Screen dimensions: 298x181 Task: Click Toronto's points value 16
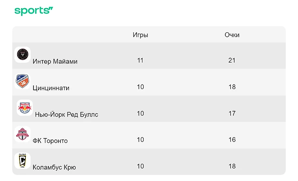coord(232,140)
